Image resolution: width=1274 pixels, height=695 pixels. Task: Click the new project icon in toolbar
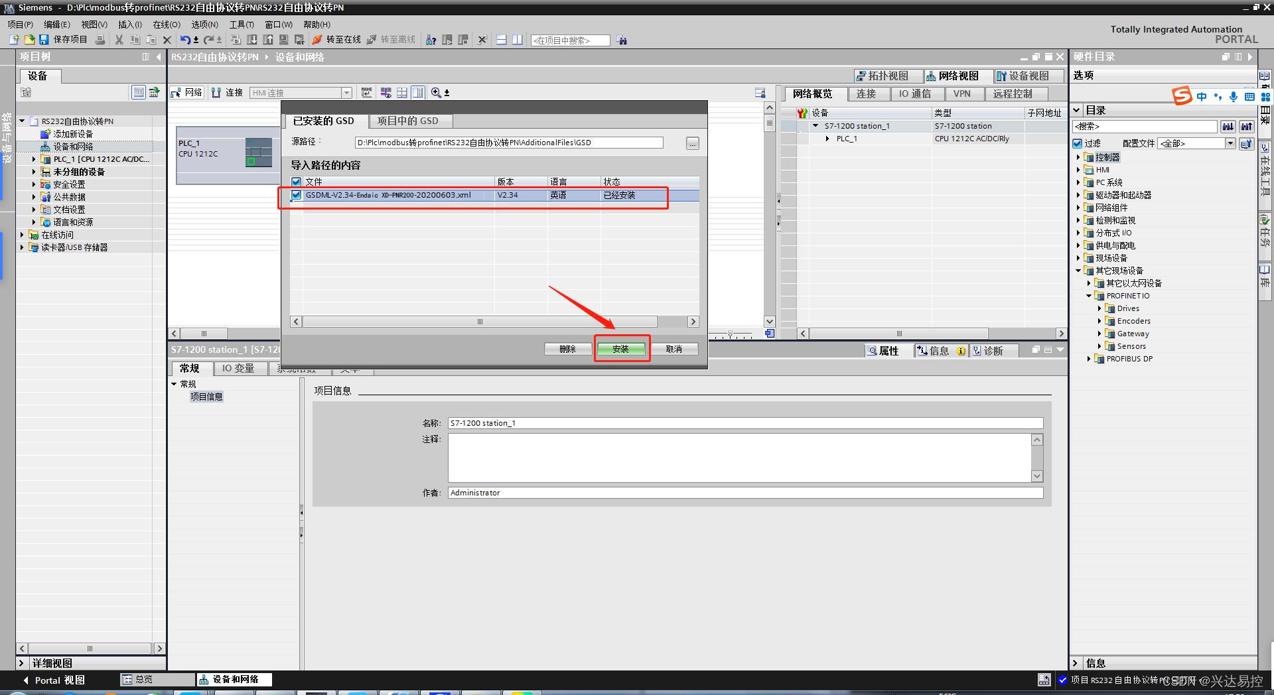(13, 40)
